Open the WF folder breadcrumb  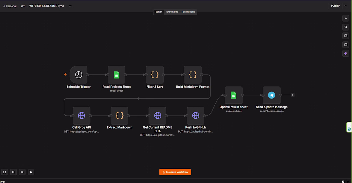[23, 6]
